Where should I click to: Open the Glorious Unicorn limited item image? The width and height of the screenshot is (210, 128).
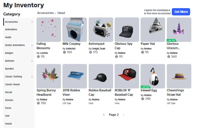(x=179, y=30)
